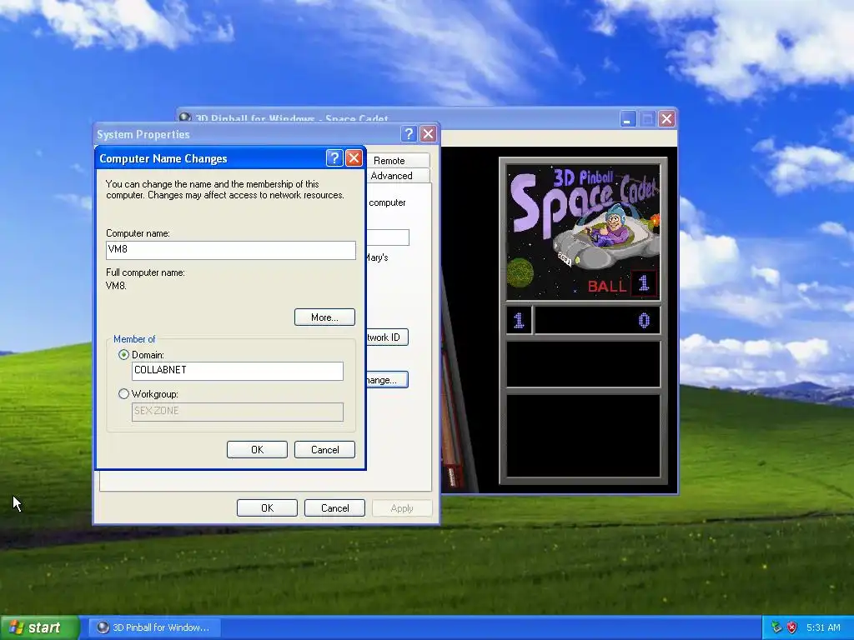854x640 pixels.
Task: Click Cancel in System Properties window
Action: 334,507
